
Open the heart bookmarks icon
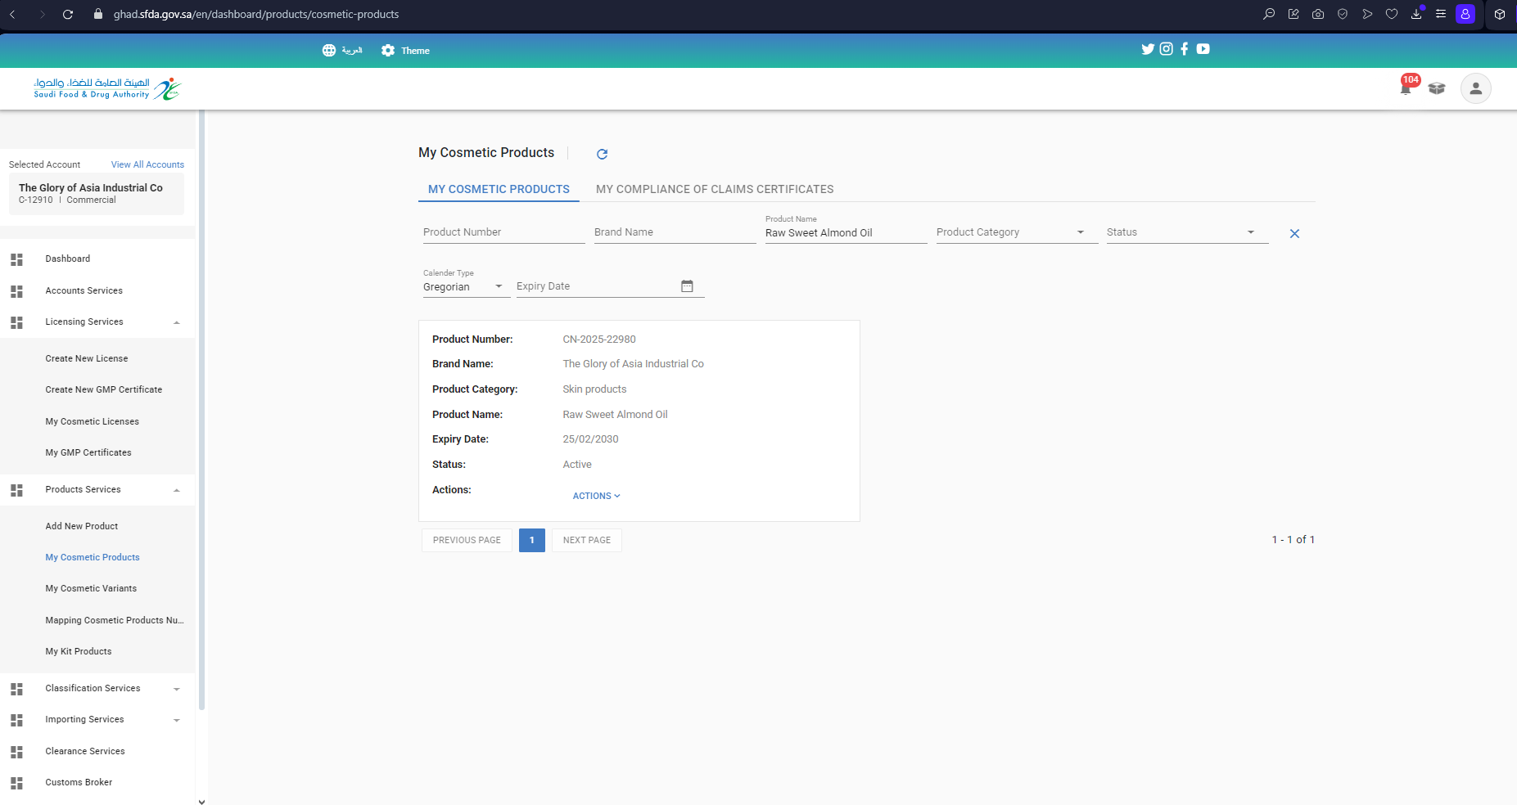pos(1392,14)
